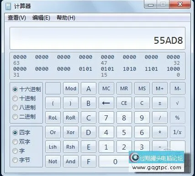The width and height of the screenshot is (195, 176).
Task: Click the Mod button
Action: pos(71,88)
